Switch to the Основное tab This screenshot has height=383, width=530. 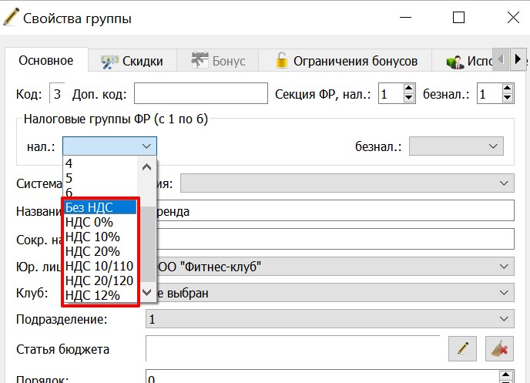coord(46,61)
